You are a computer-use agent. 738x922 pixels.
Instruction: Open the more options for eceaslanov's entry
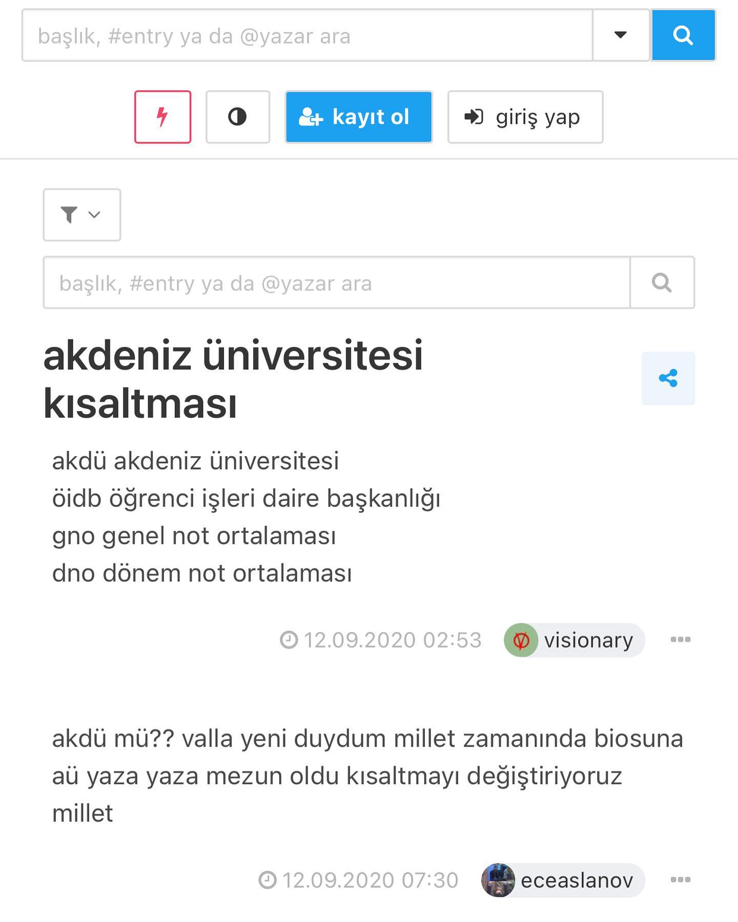681,880
